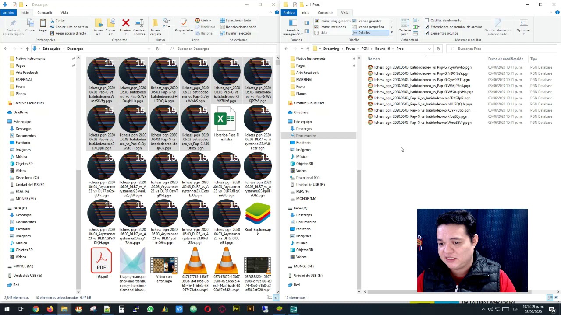Select Documentos under Este equipo in Proc
Viewport: 561px width, 315px height.
point(306,136)
